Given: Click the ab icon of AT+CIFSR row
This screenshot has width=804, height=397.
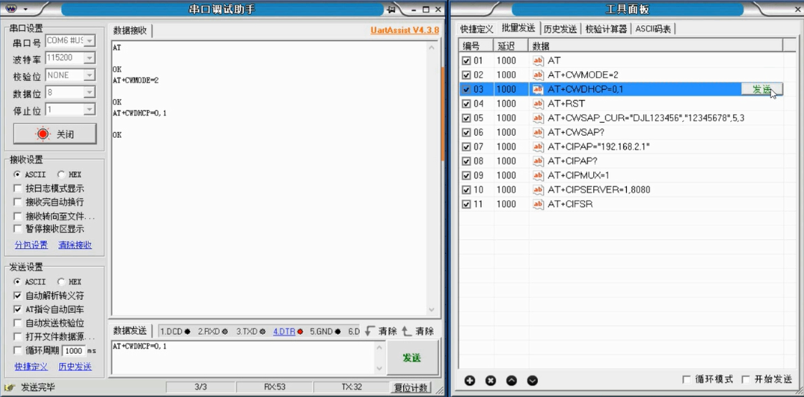Looking at the screenshot, I should pyautogui.click(x=538, y=204).
